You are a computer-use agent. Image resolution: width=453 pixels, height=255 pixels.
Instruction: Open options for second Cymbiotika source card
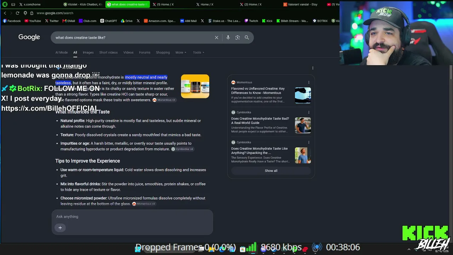click(x=309, y=142)
